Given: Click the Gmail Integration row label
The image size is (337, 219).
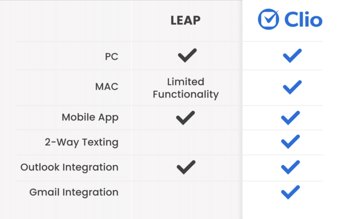Looking at the screenshot, I should point(74,192).
